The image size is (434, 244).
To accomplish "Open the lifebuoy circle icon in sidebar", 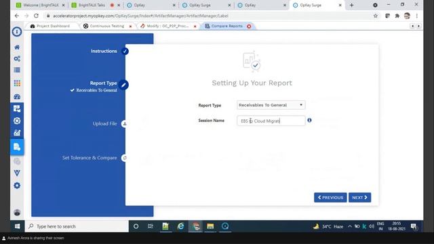I will coord(17,121).
